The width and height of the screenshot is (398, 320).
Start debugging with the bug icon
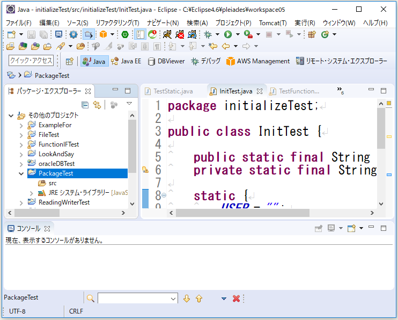tap(208, 34)
